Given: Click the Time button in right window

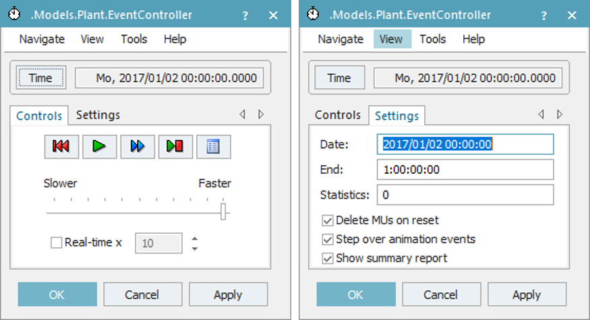Looking at the screenshot, I should [340, 78].
